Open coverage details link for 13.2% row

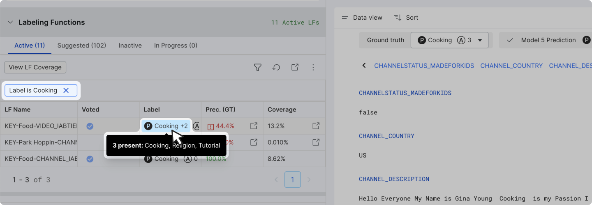(316, 126)
